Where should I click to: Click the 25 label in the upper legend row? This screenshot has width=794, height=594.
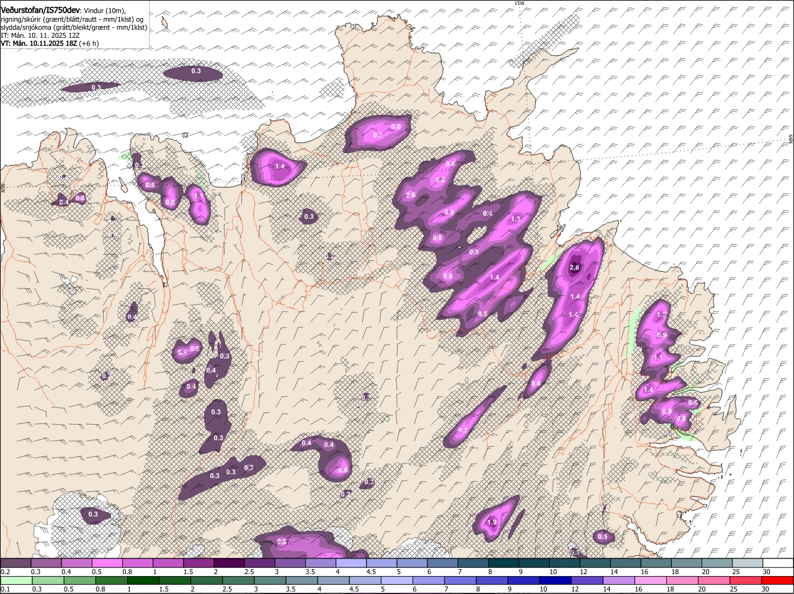click(736, 572)
